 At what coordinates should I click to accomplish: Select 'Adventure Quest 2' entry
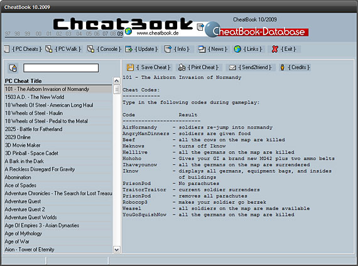[x=58, y=209]
